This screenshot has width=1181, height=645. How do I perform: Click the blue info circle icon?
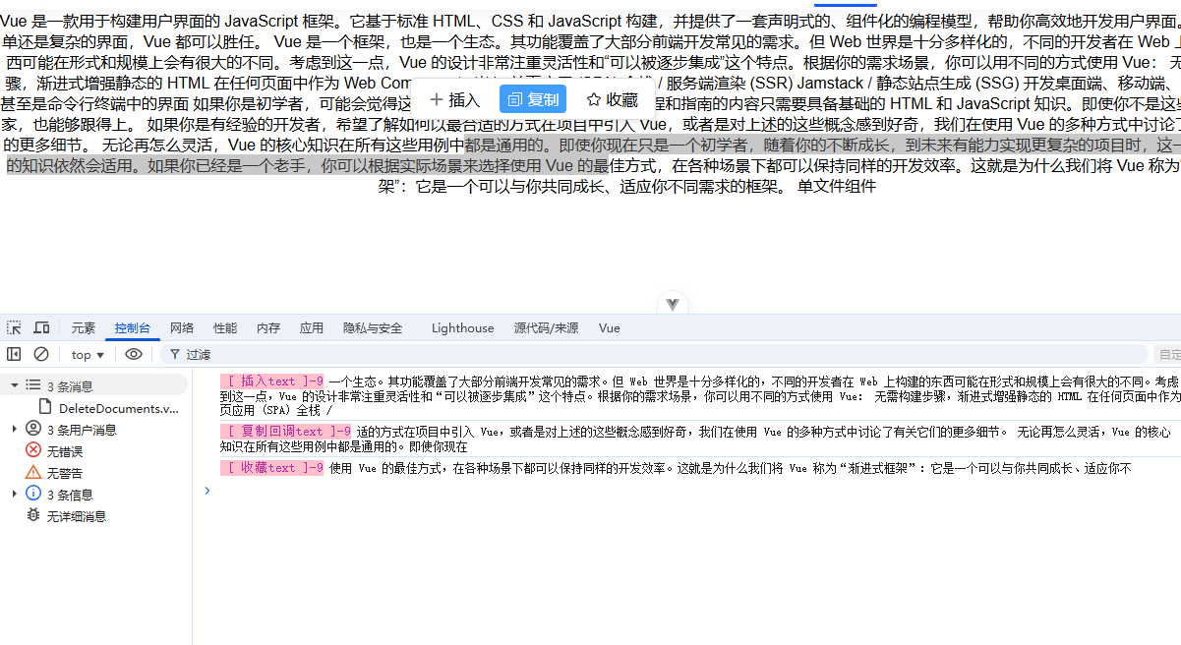[33, 494]
